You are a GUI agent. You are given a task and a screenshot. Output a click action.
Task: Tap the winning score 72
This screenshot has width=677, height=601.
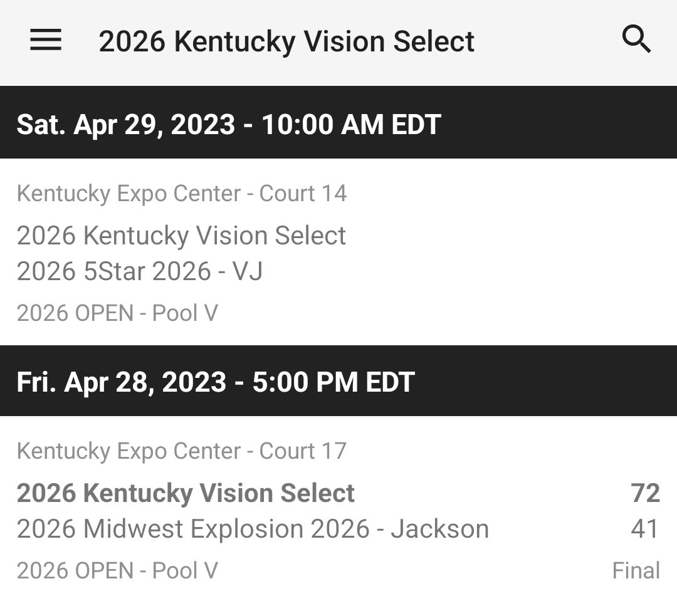tap(645, 493)
